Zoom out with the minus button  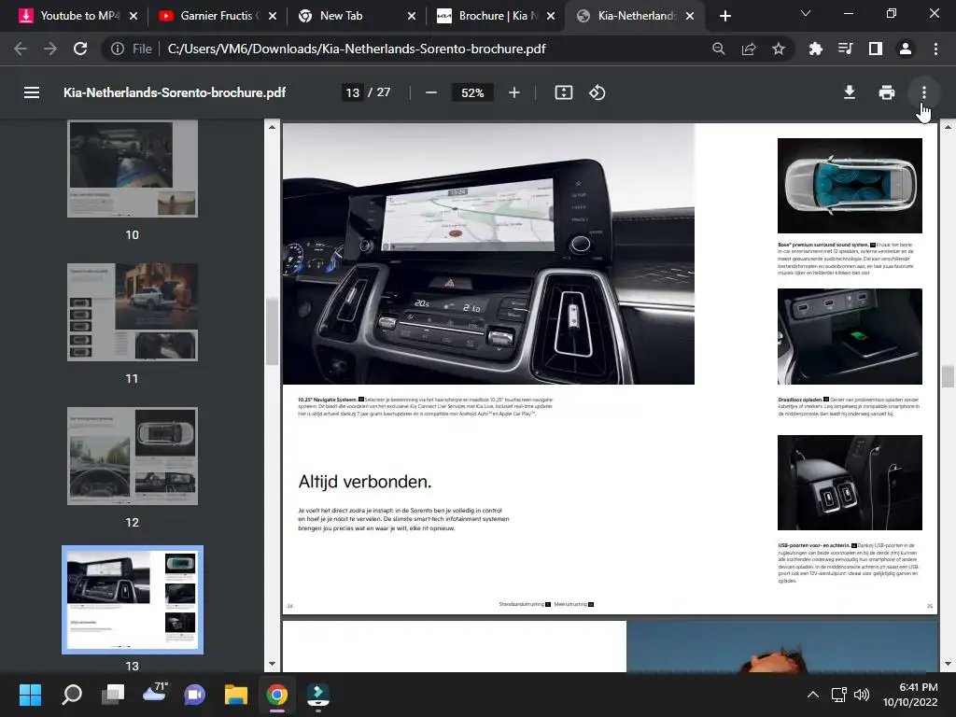point(431,92)
